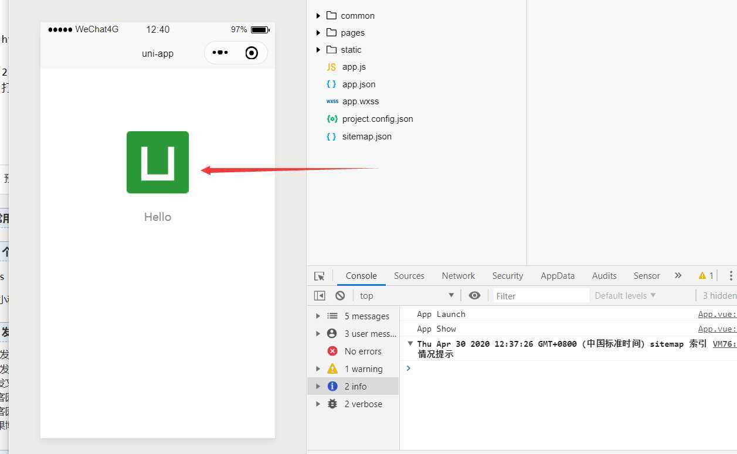This screenshot has width=737, height=454.
Task: Click the uni-app title in simulator
Action: point(158,53)
